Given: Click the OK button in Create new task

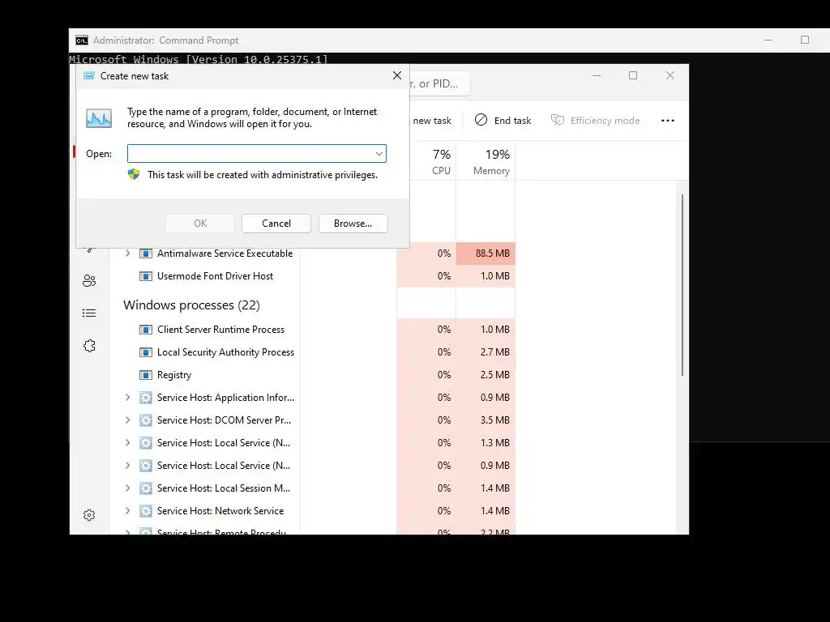Looking at the screenshot, I should coord(200,224).
